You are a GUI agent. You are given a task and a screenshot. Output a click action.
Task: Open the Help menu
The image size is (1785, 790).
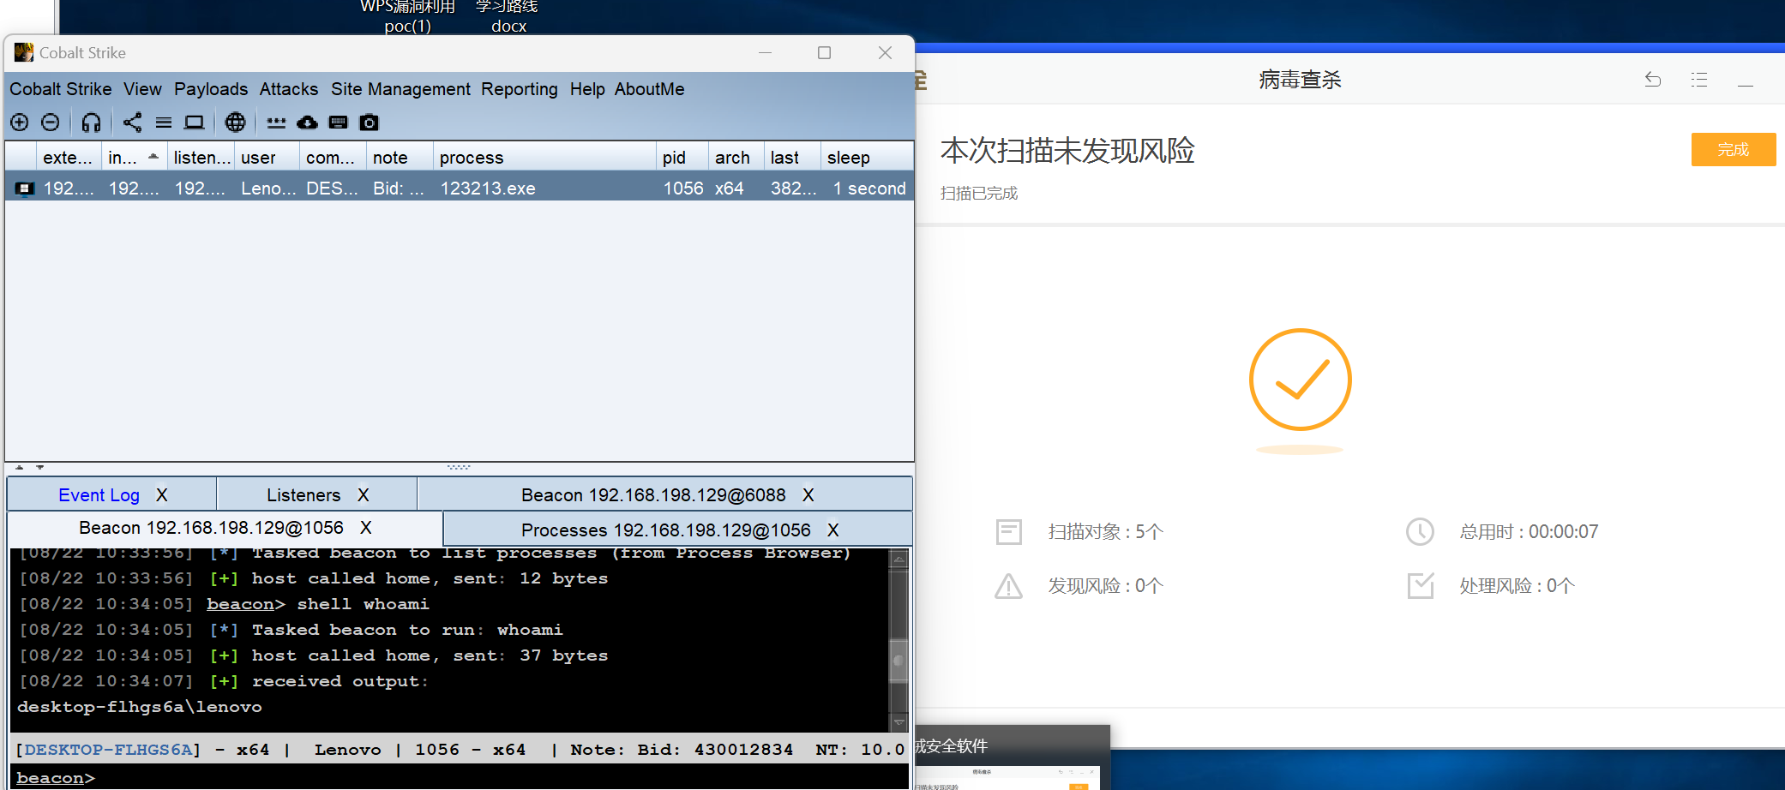[x=587, y=89]
